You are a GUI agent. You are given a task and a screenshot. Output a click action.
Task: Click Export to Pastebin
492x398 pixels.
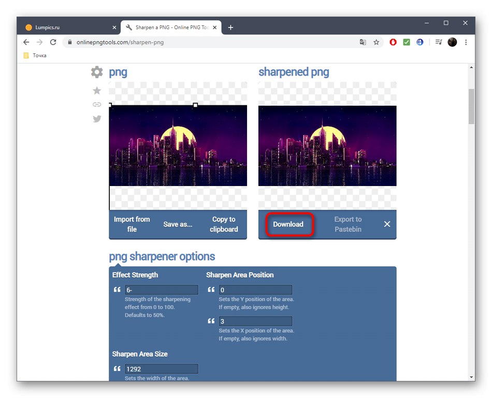[x=348, y=224]
